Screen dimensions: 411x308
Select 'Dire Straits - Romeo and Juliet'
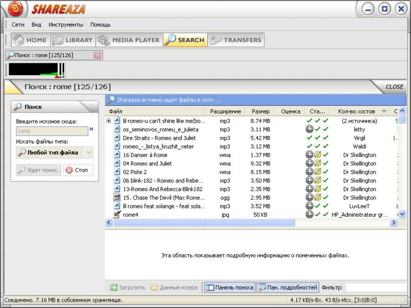[x=159, y=138]
